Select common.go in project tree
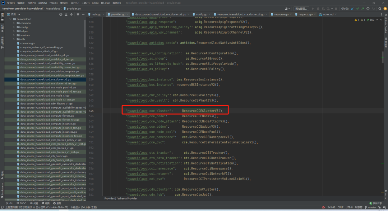The height and width of the screenshot is (211, 388). click(x=45, y=43)
